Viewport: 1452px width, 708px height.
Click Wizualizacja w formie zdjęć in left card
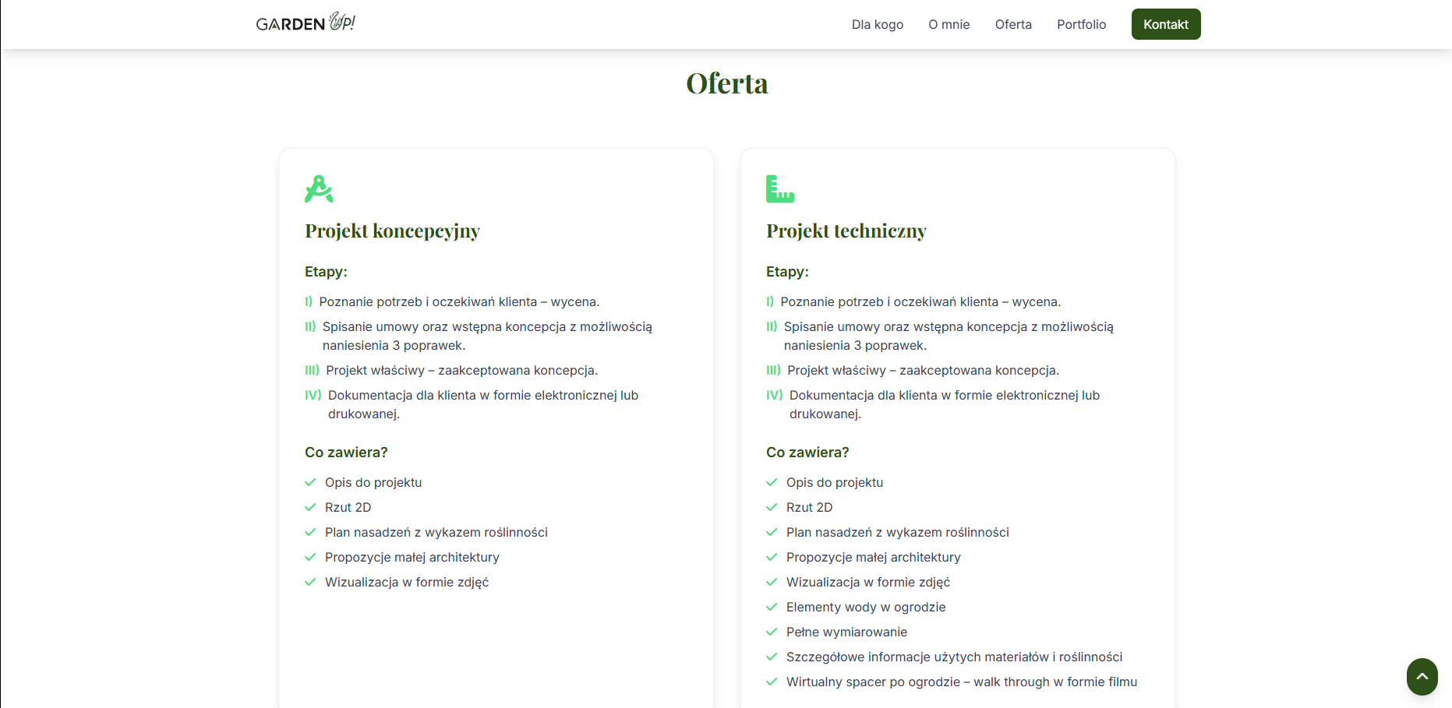pos(406,583)
